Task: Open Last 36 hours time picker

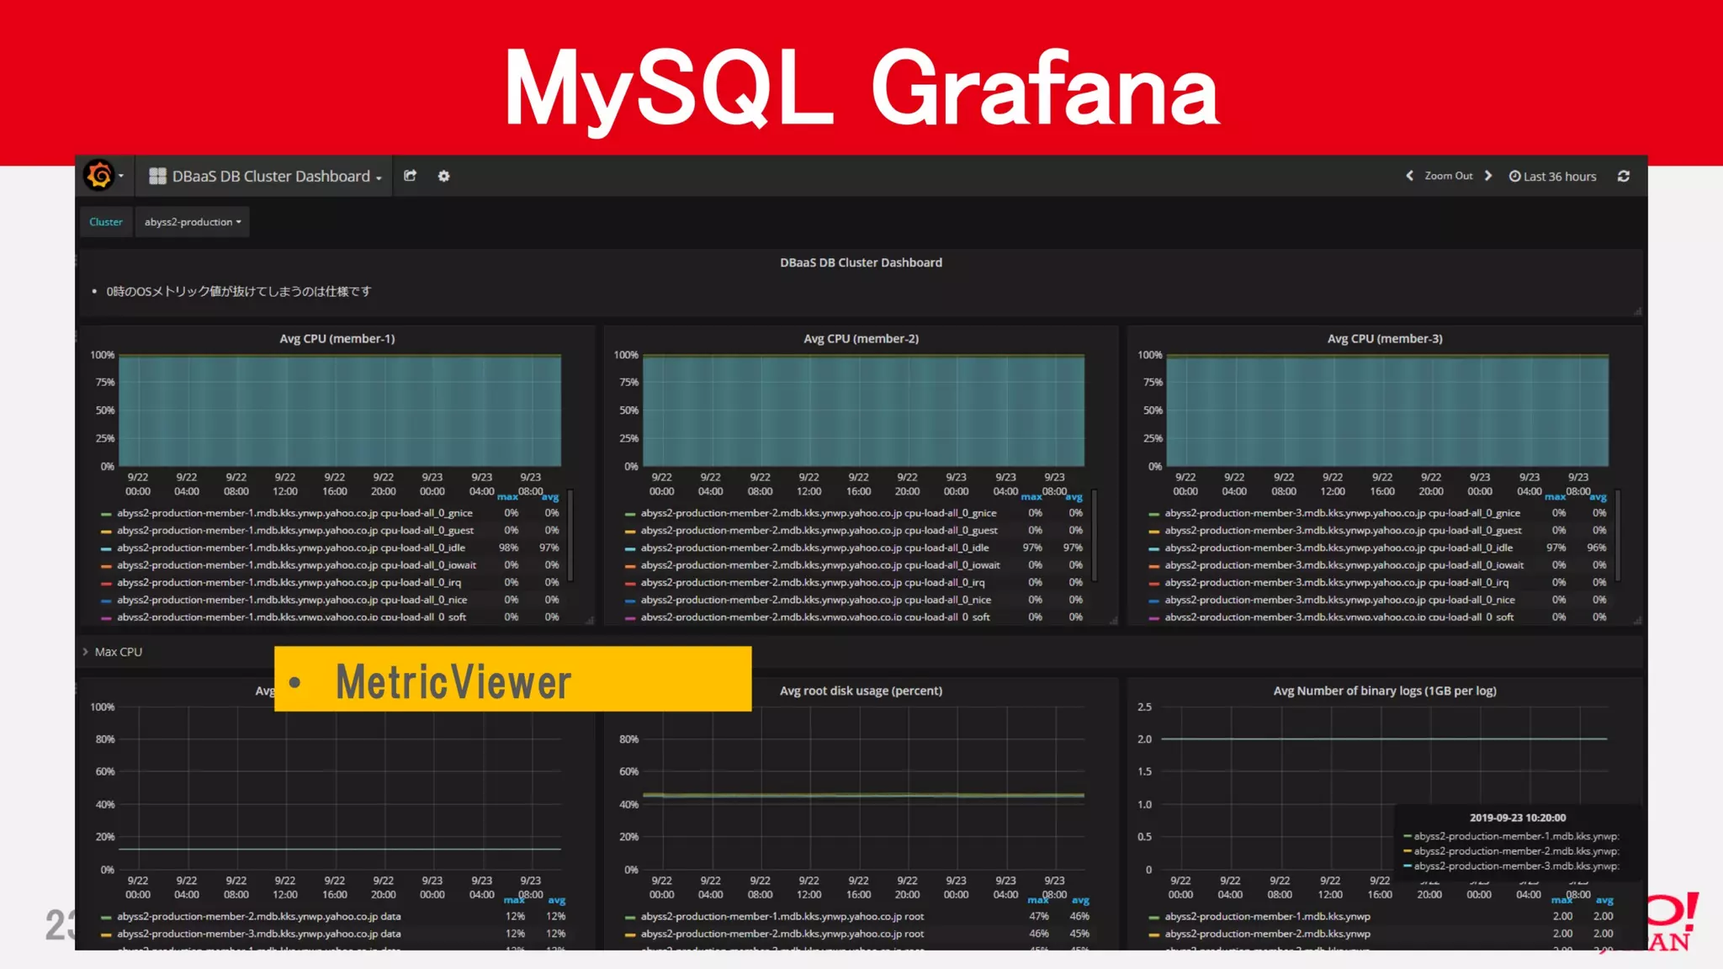Action: (1552, 176)
